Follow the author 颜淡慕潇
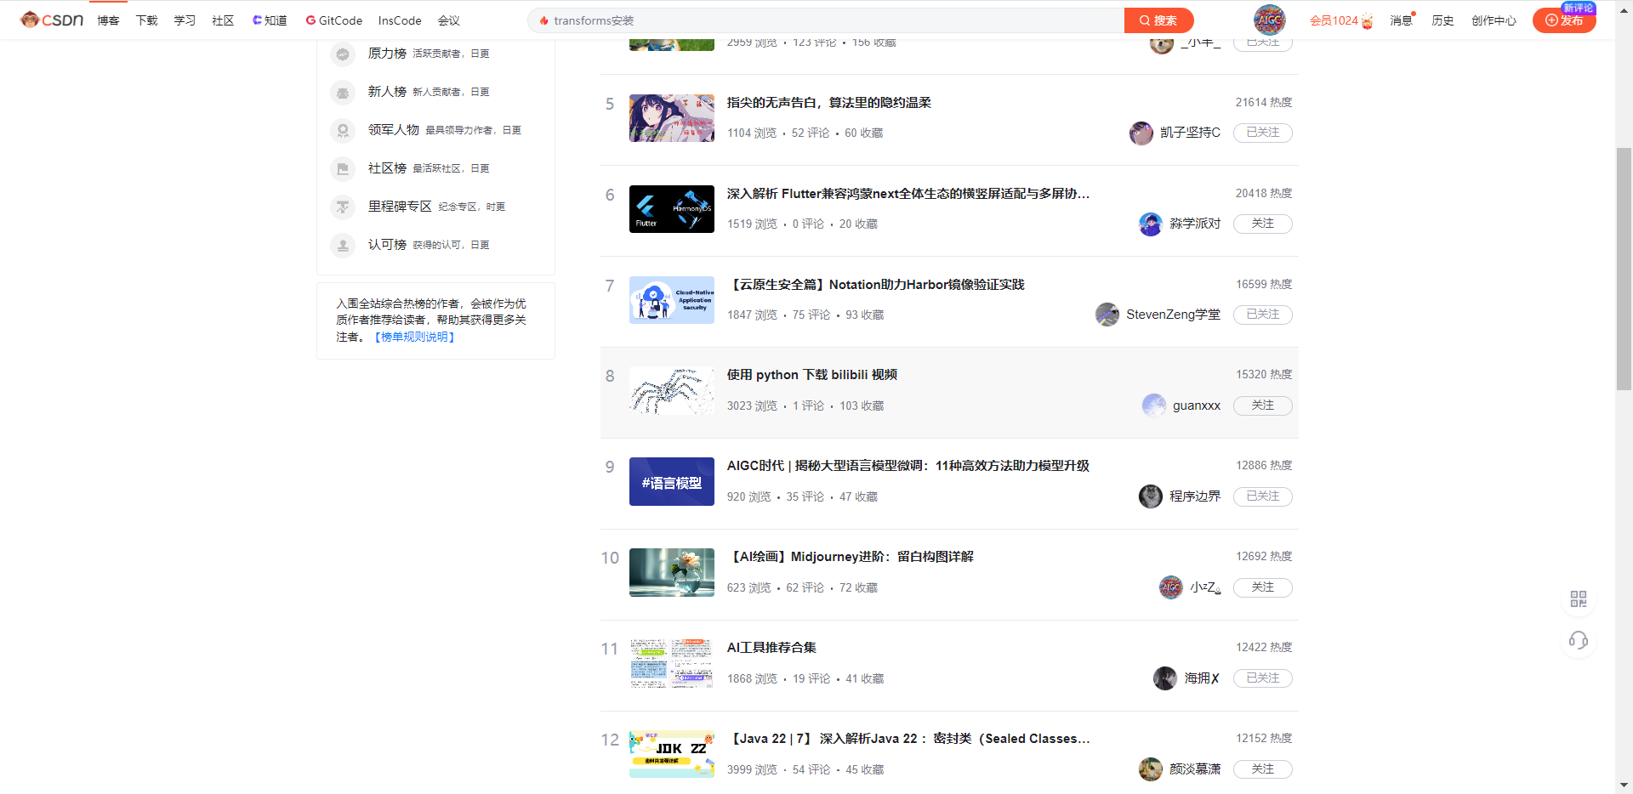 pyautogui.click(x=1263, y=769)
